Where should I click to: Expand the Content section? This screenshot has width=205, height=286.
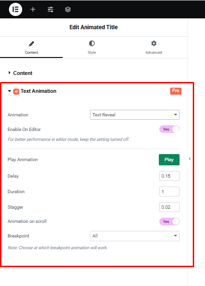20,73
